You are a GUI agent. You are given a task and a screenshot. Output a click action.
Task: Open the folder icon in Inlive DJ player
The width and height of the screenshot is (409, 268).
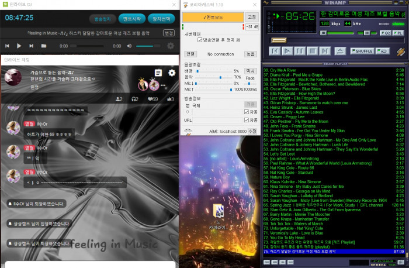[43, 46]
